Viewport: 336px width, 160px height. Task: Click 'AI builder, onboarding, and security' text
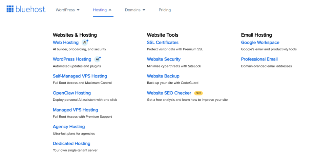79,49
